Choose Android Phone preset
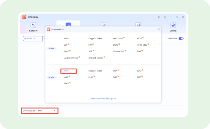Viewport: 210px width, 129px height. tap(71, 58)
